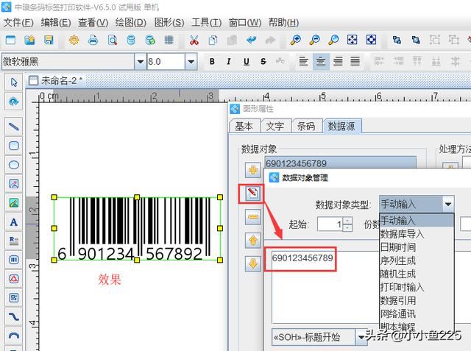
Task: Switch to the 文字 tab
Action: pos(275,126)
